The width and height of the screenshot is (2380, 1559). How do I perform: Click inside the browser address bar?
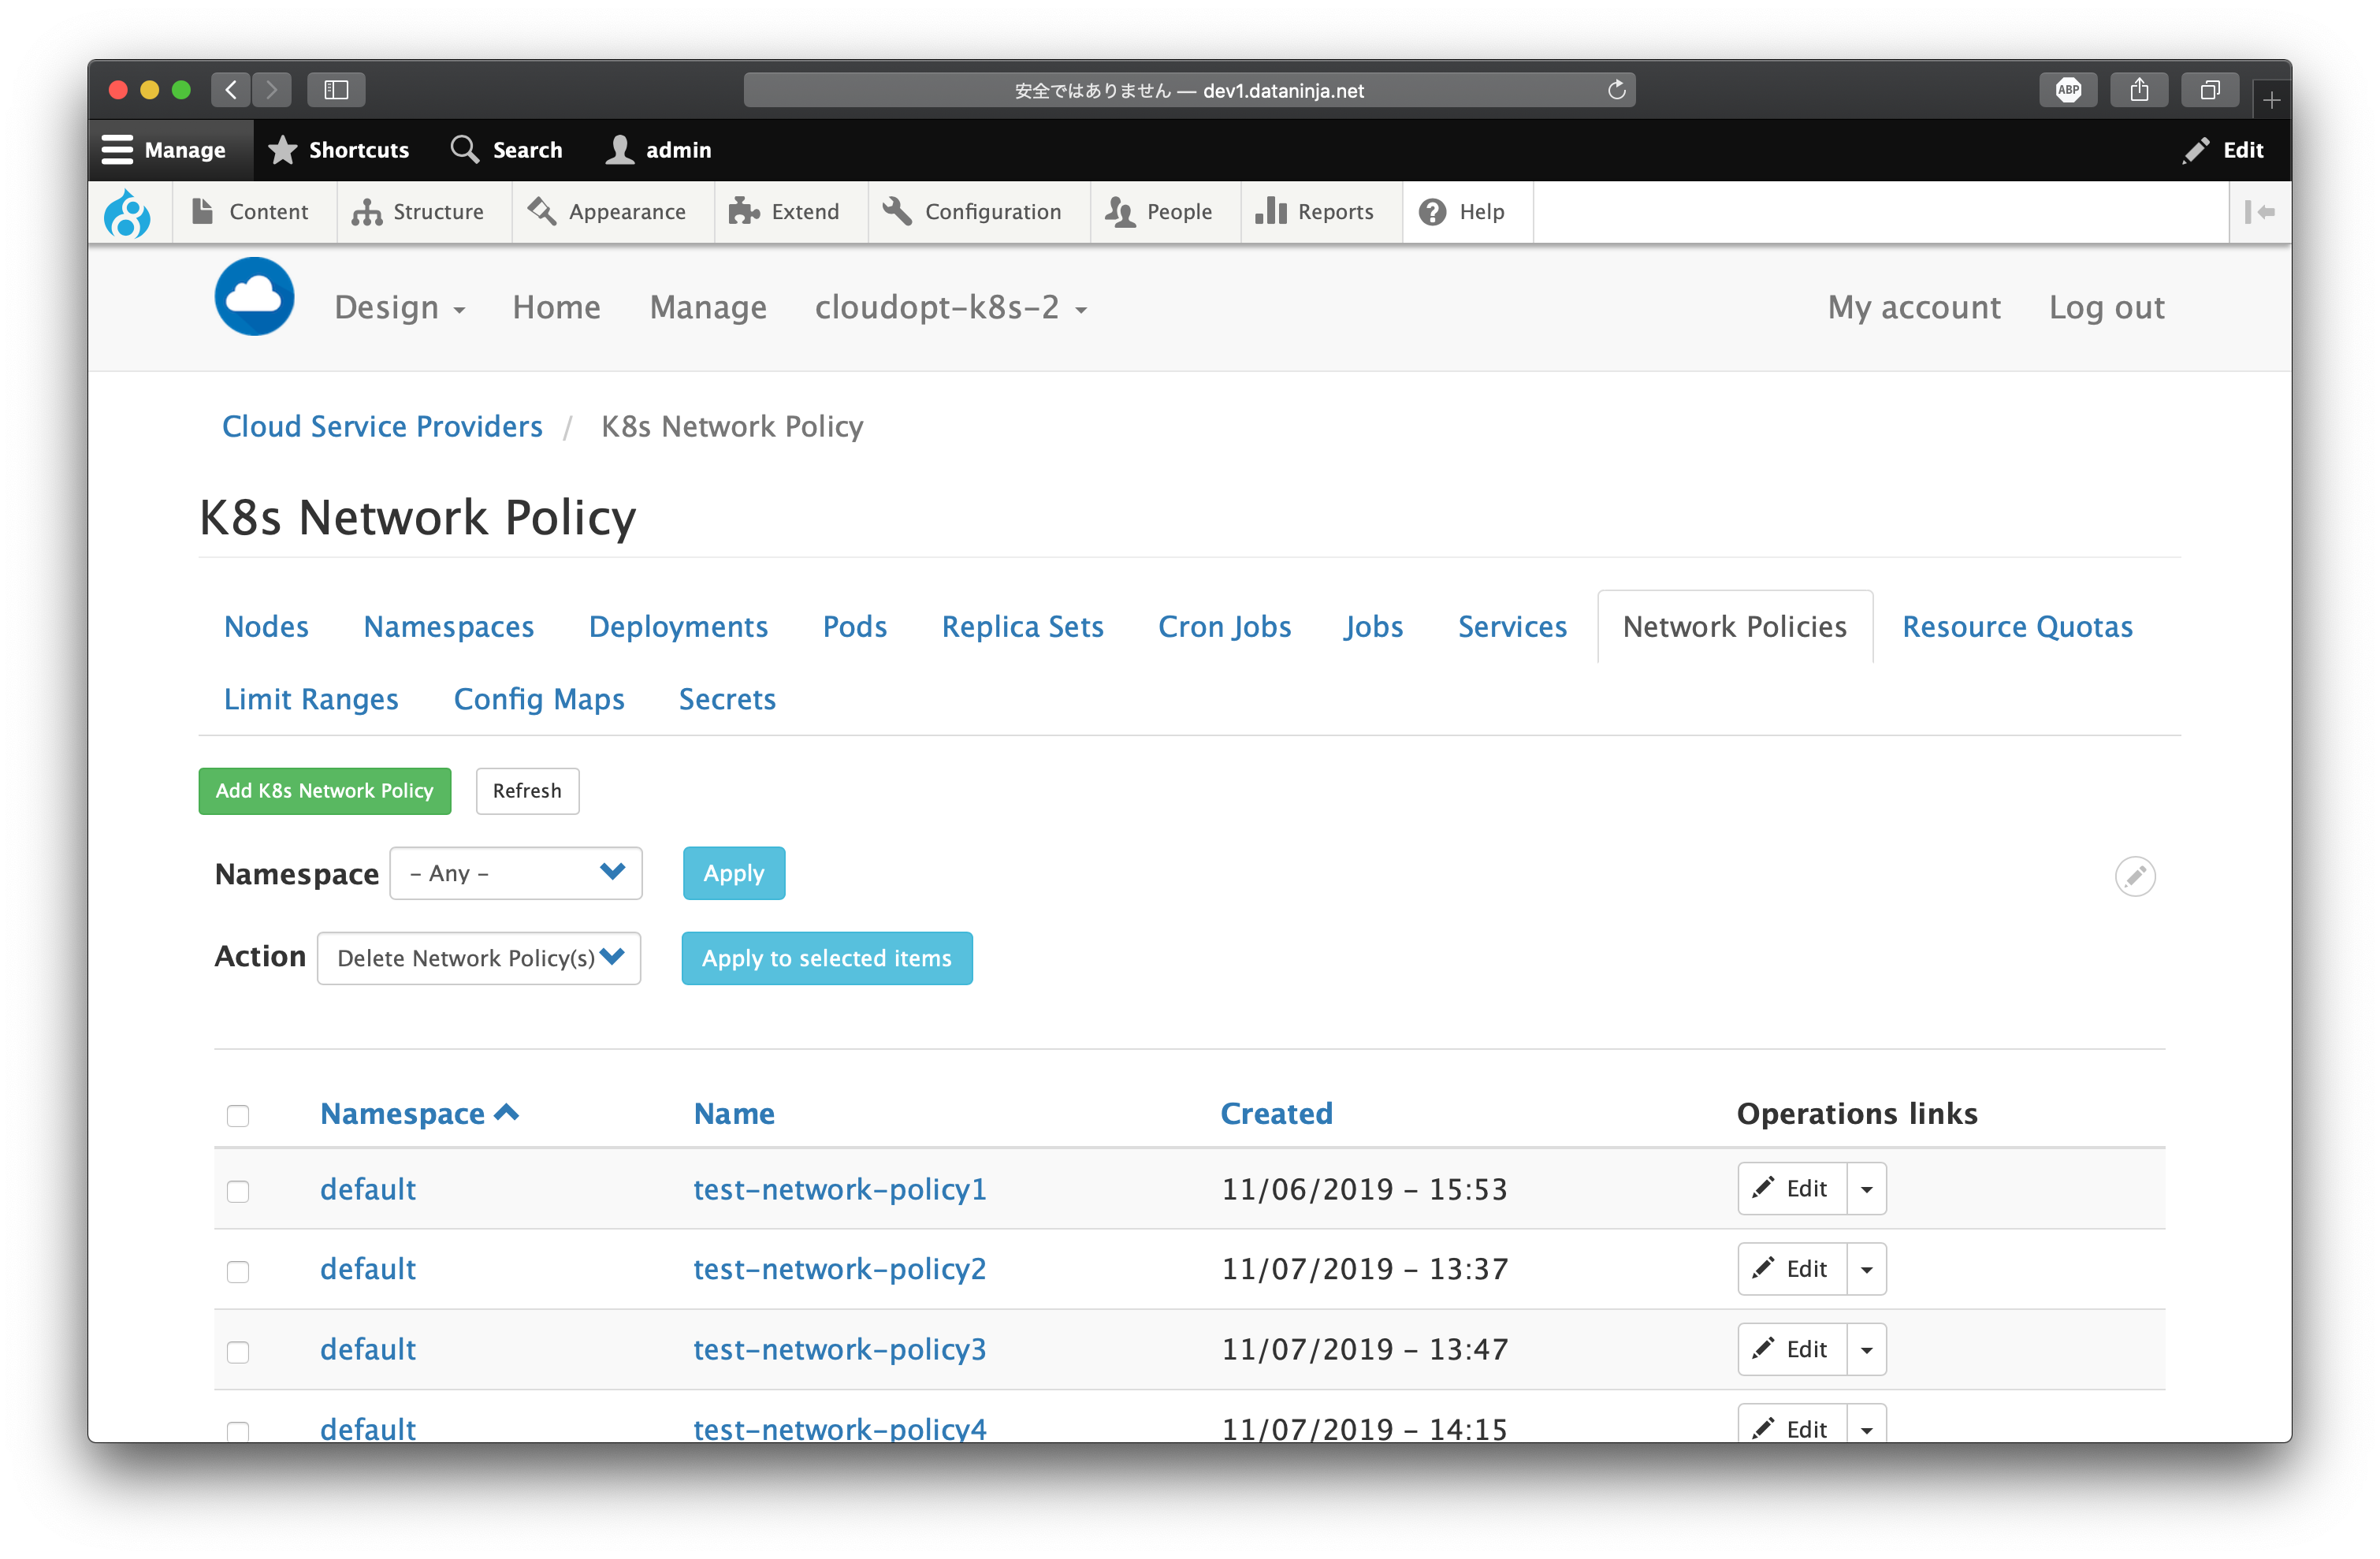coord(1189,89)
